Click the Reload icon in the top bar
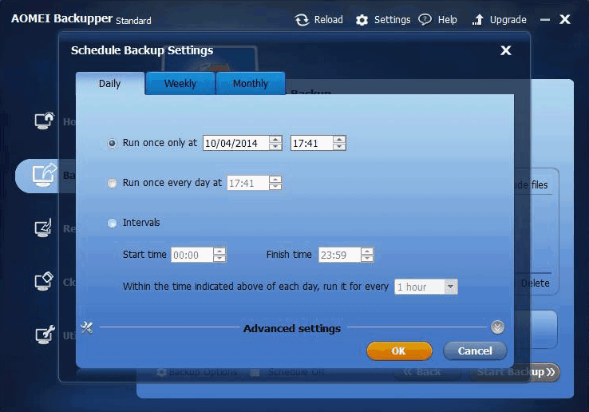This screenshot has width=589, height=412. (x=302, y=20)
